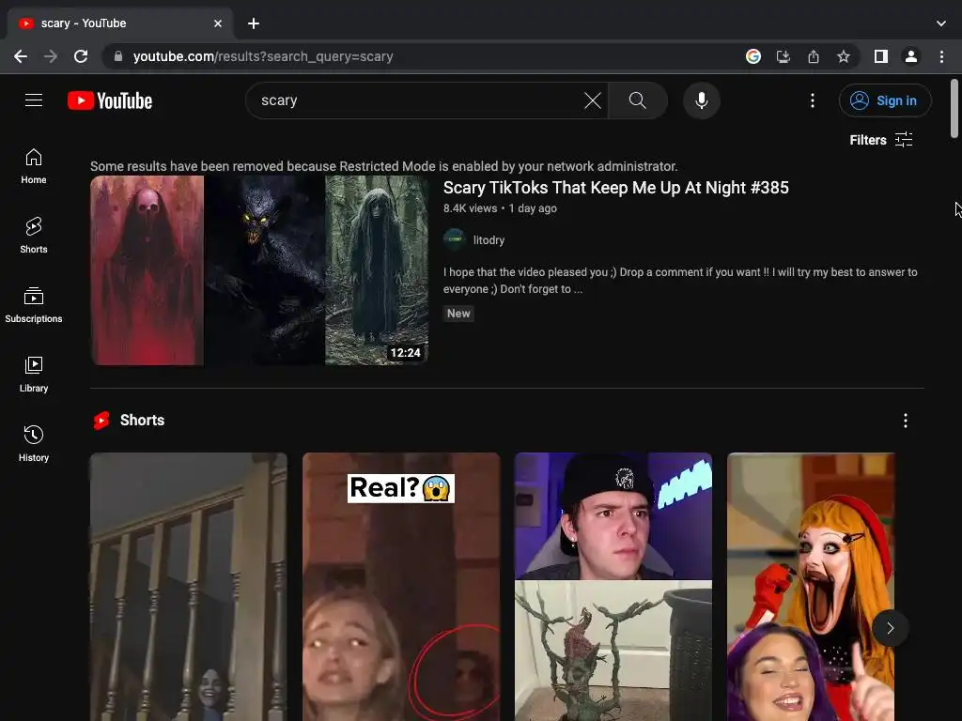
Task: Open the hamburger guide menu
Action: pyautogui.click(x=34, y=100)
